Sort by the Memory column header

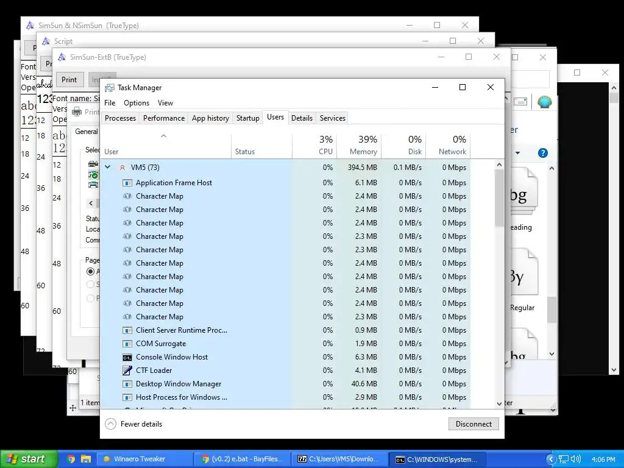pos(360,146)
